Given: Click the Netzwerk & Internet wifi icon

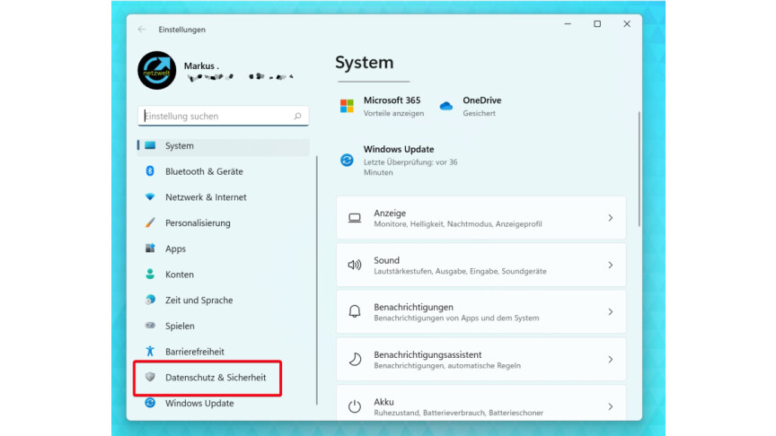Looking at the screenshot, I should (x=150, y=196).
